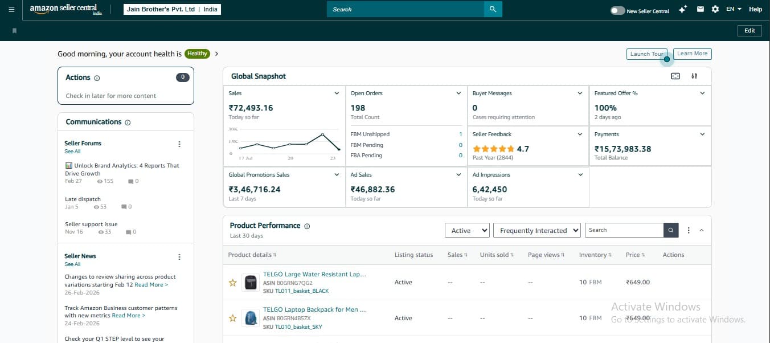Toggle the New Seller Central switch
This screenshot has width=770, height=343.
pos(617,10)
